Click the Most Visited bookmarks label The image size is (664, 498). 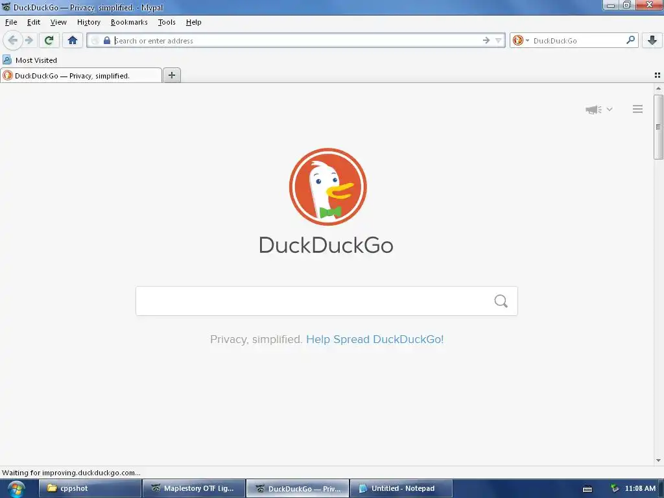[x=36, y=60]
